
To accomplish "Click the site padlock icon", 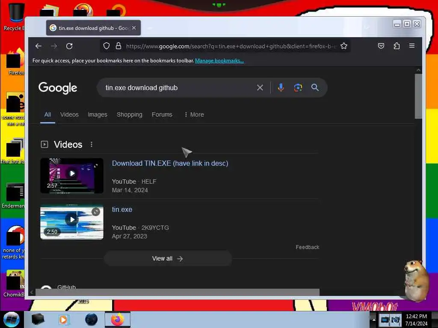I will 118,46.
